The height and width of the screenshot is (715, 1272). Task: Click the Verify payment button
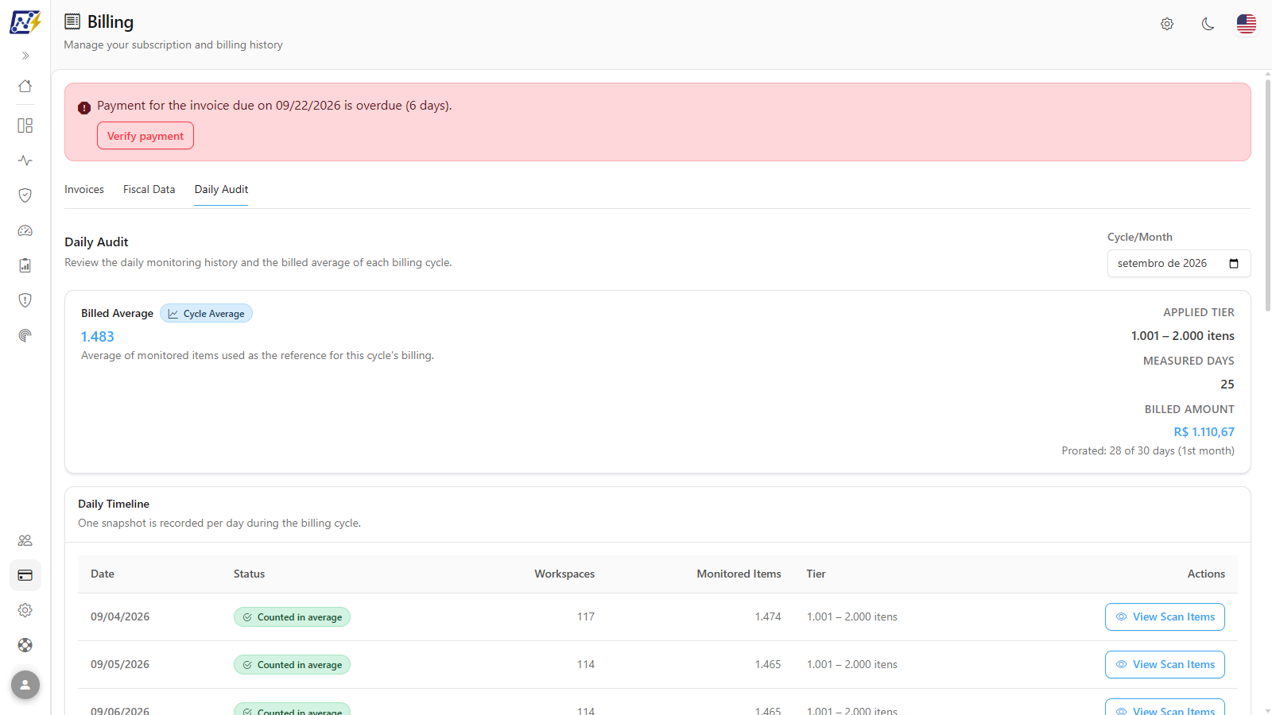pos(145,136)
